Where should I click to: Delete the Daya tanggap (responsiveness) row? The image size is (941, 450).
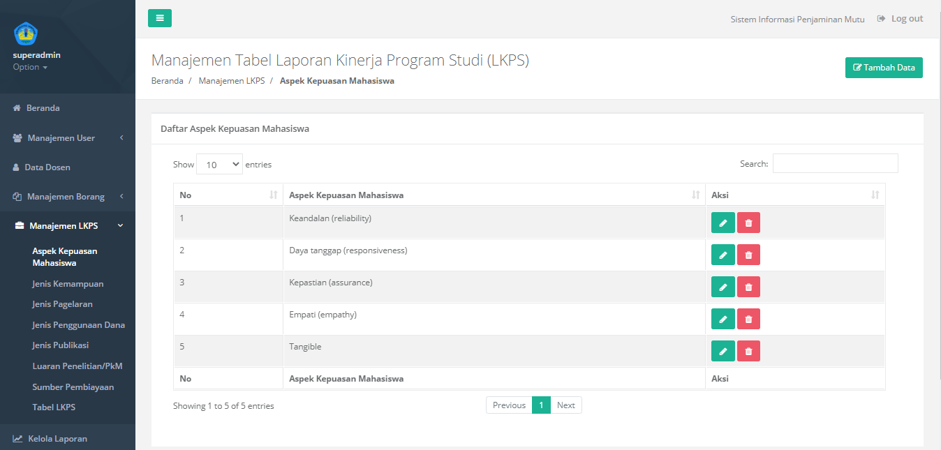pyautogui.click(x=748, y=255)
